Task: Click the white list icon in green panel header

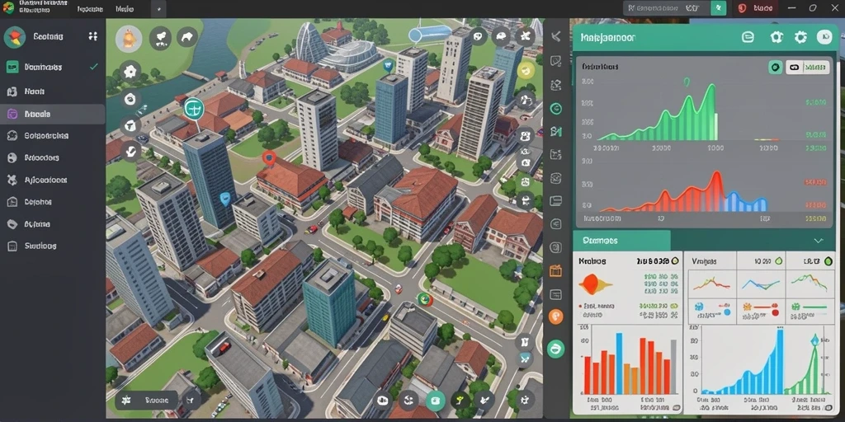Action: pos(748,37)
